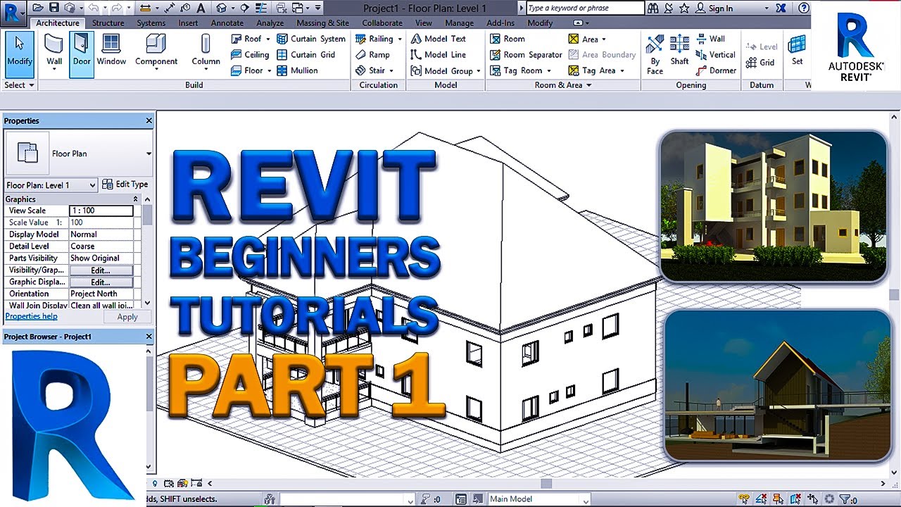Open the Floor Plan type selector dropdown
The height and width of the screenshot is (507, 901).
149,154
